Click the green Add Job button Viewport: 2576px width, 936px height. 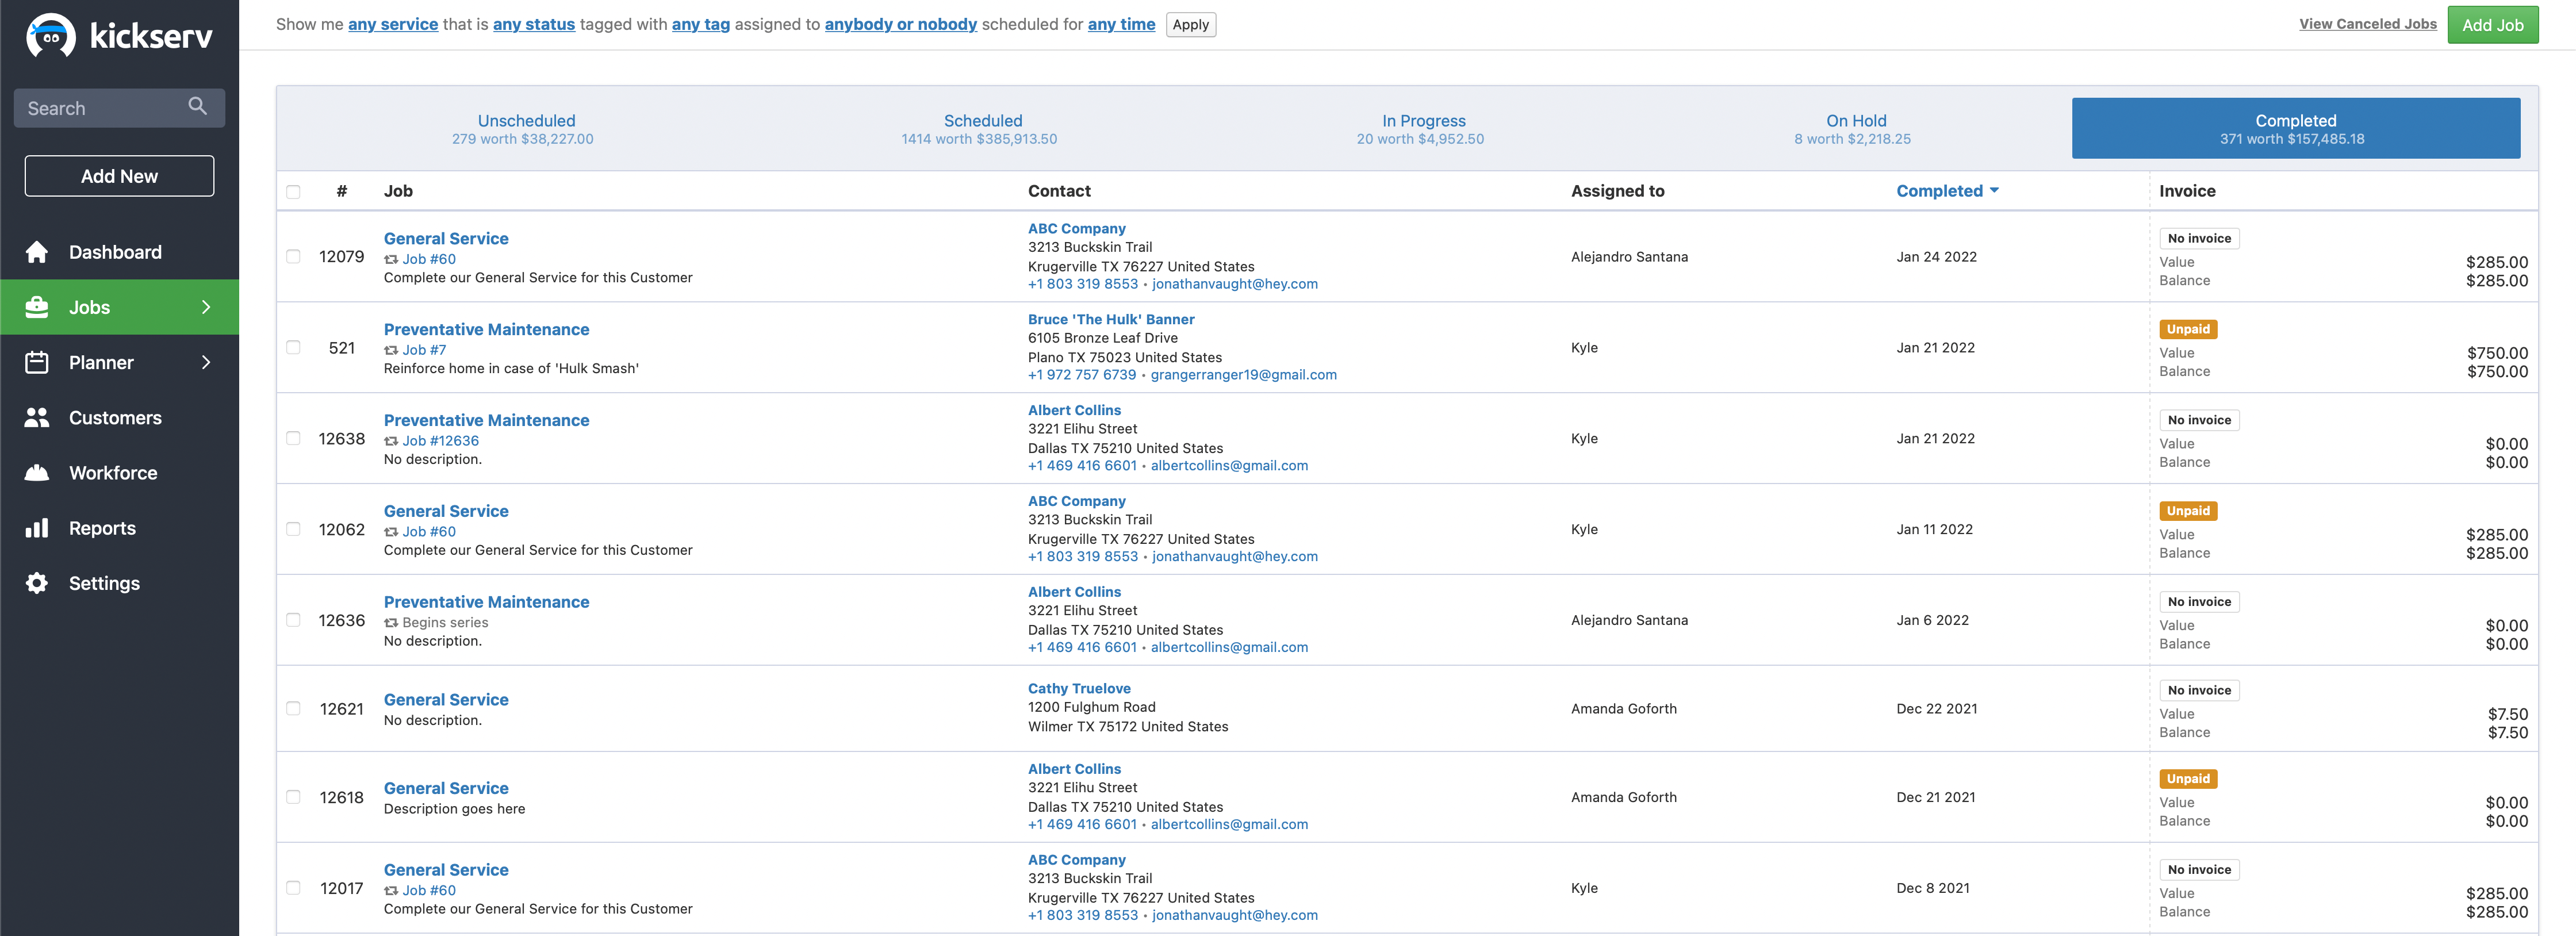[x=2492, y=25]
